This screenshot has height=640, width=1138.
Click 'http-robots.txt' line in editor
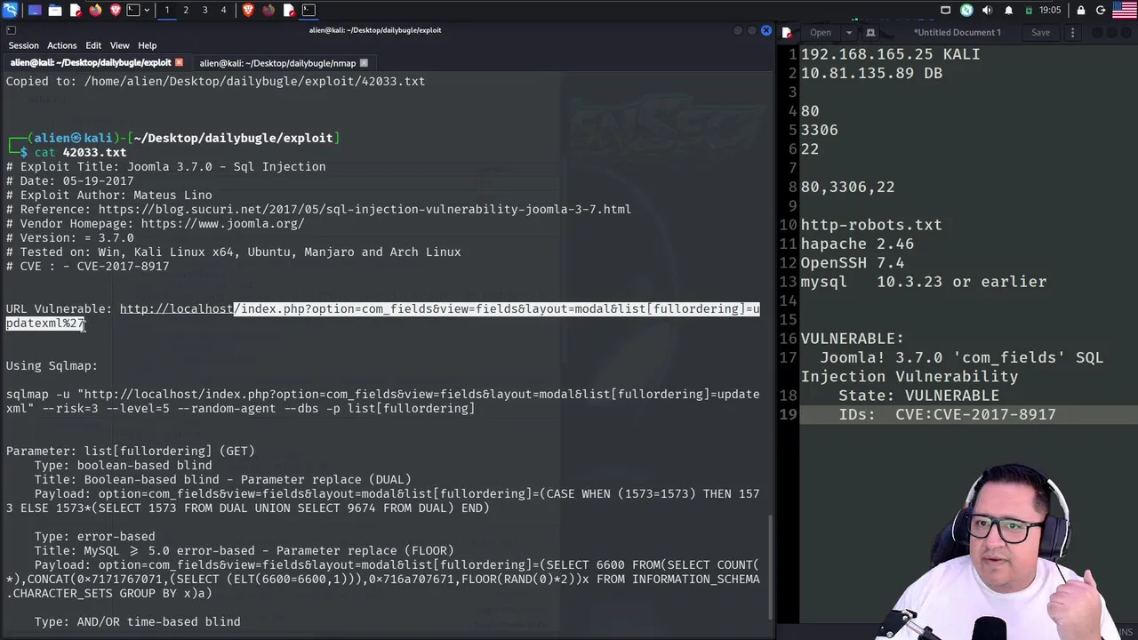(x=871, y=225)
